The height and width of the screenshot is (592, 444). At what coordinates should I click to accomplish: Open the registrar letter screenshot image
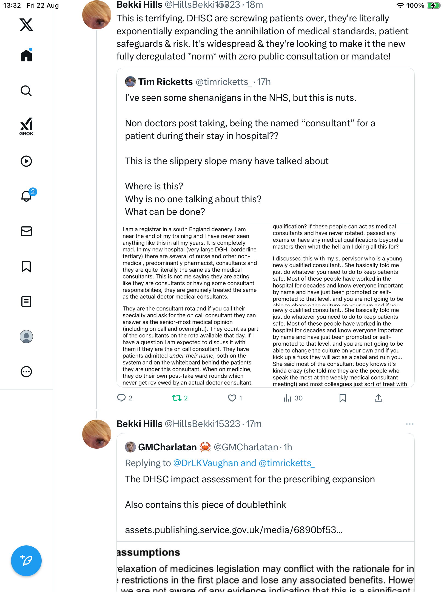point(265,305)
